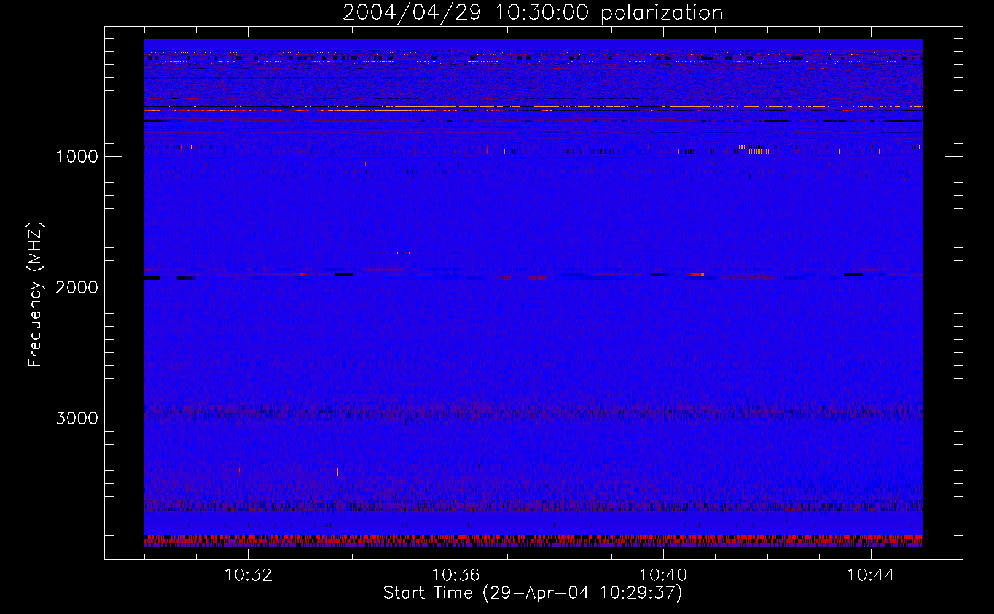The image size is (994, 614).
Task: Click the 2000 frequency tick label
Action: tap(77, 287)
